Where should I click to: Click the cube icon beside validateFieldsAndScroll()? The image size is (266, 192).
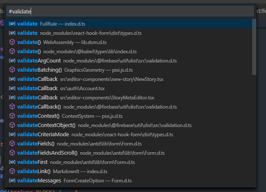tap(12, 153)
